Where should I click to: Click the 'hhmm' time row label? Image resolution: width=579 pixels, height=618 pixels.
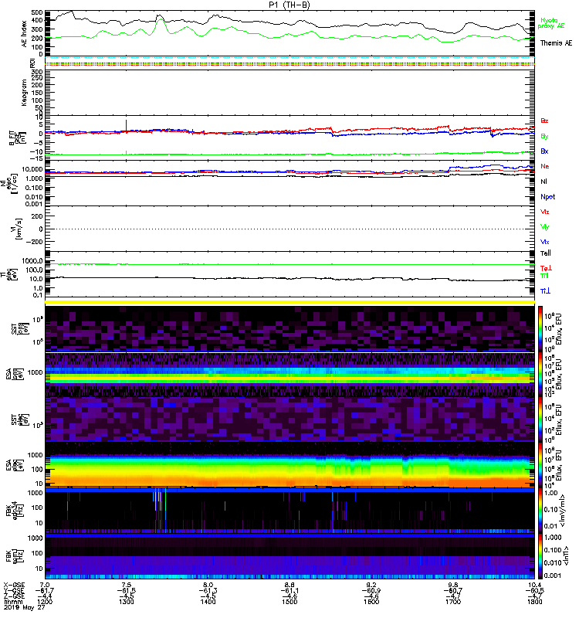(x=13, y=602)
